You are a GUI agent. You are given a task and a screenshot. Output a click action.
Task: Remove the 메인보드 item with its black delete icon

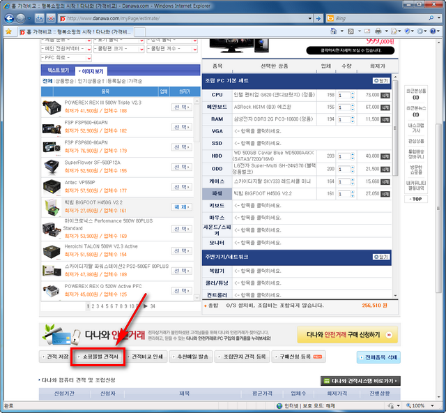385,107
